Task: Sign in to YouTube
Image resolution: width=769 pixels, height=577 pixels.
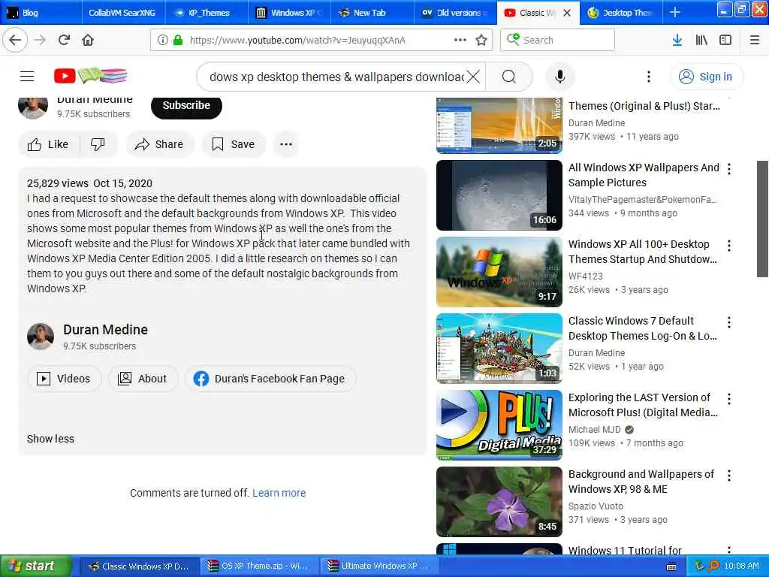Action: point(706,77)
